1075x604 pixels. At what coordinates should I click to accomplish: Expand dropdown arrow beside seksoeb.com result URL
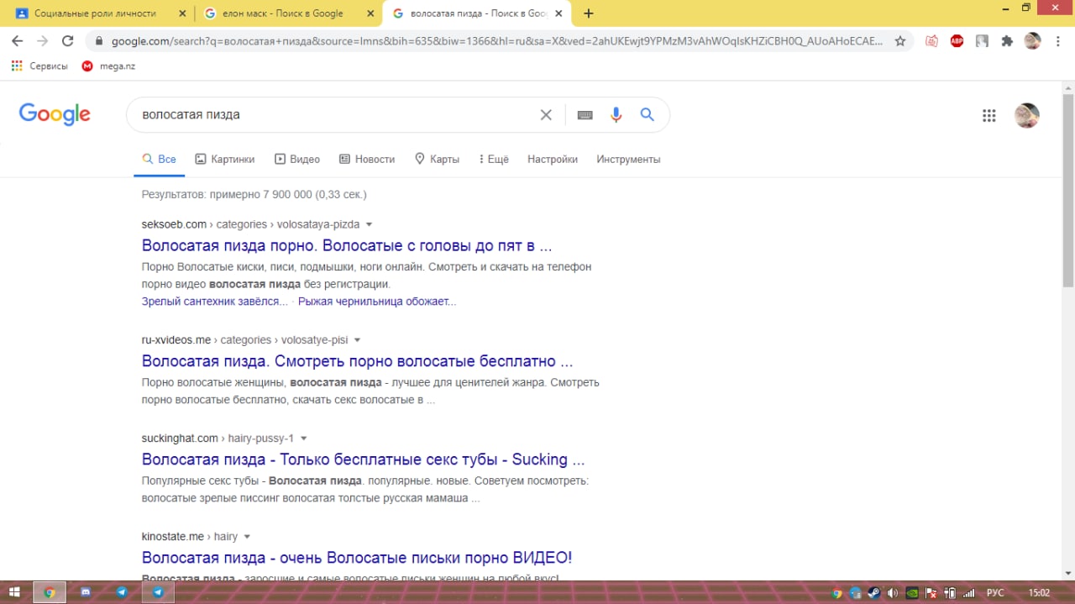tap(369, 225)
